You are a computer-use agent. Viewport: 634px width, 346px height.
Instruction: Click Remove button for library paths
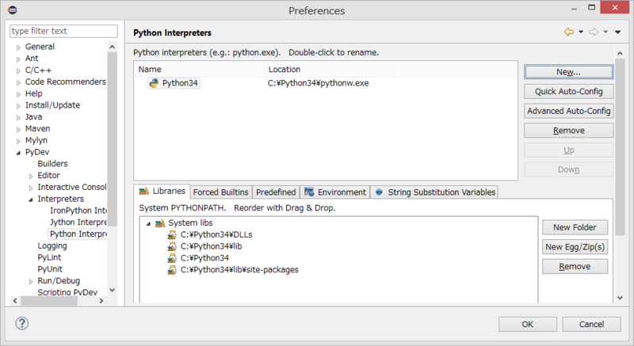pos(575,267)
